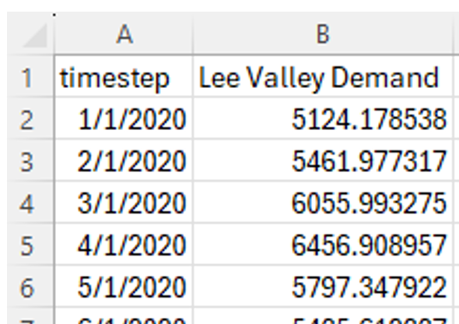The height and width of the screenshot is (324, 459).
Task: Select row 1 header
Action: click(30, 76)
